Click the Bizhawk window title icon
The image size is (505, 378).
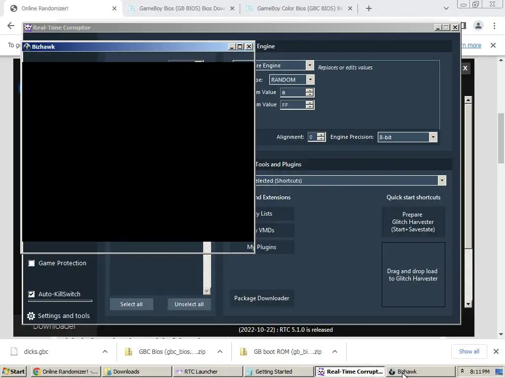click(27, 47)
